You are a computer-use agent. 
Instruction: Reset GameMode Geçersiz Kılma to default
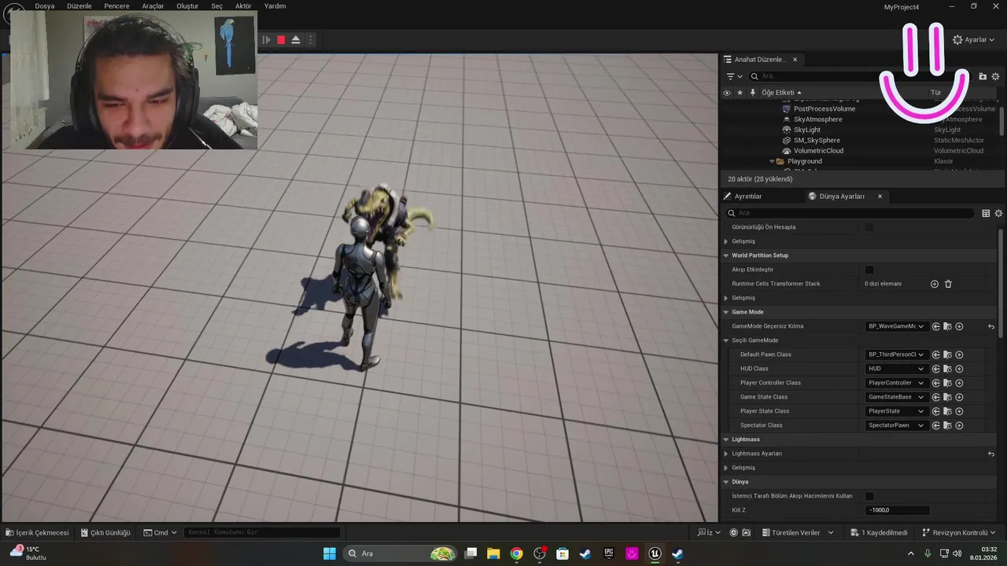[991, 326]
